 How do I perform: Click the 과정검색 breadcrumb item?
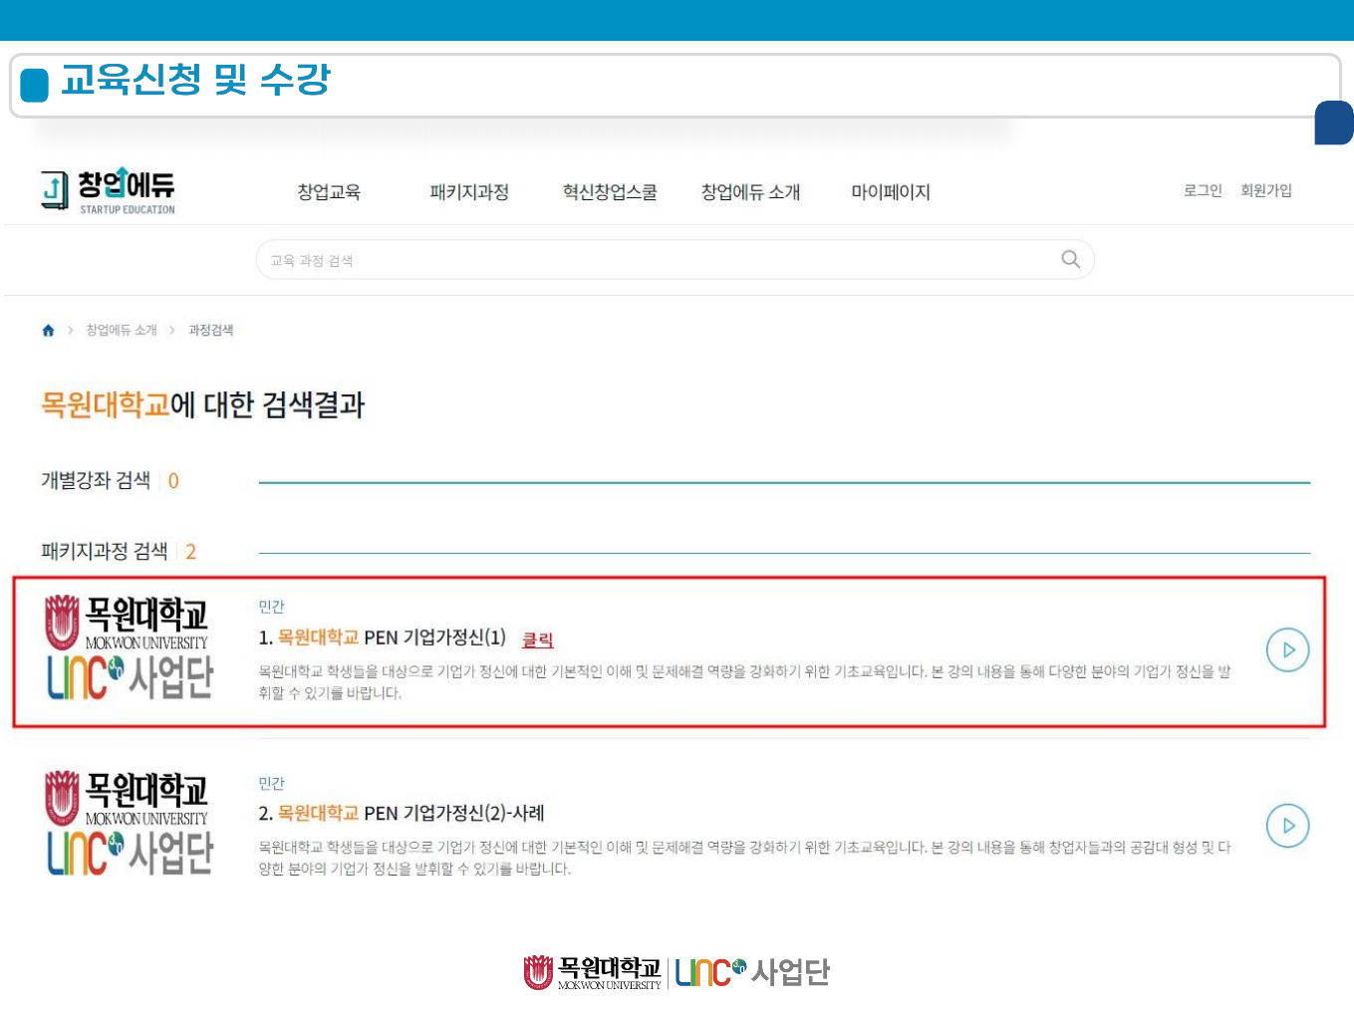tap(210, 331)
